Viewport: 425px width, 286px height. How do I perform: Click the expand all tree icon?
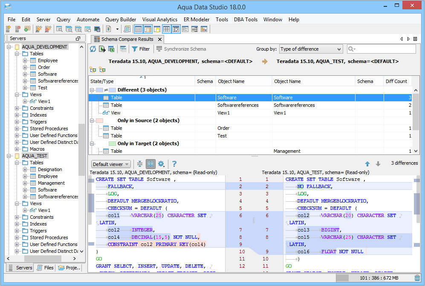pyautogui.click(x=93, y=70)
